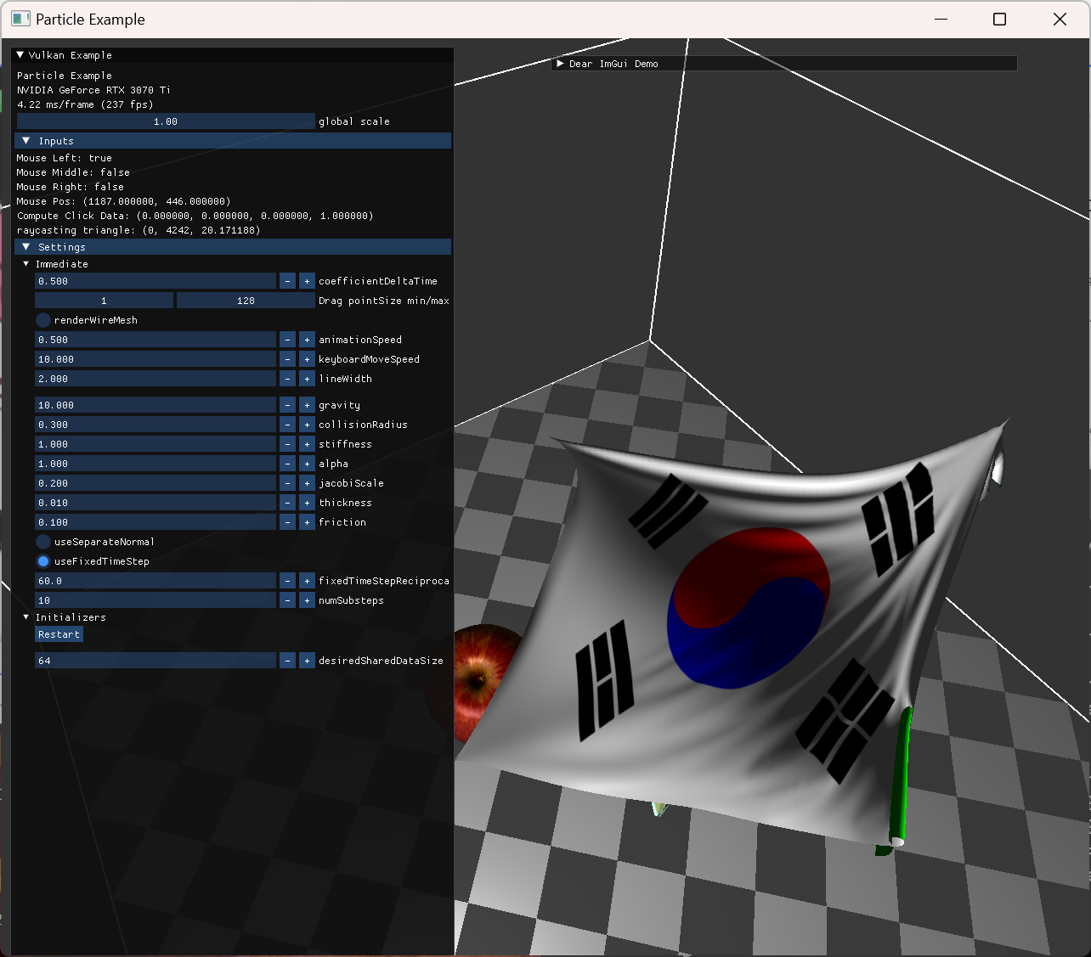Decrease stiffness with minus button
This screenshot has height=957, width=1091.
coord(287,444)
